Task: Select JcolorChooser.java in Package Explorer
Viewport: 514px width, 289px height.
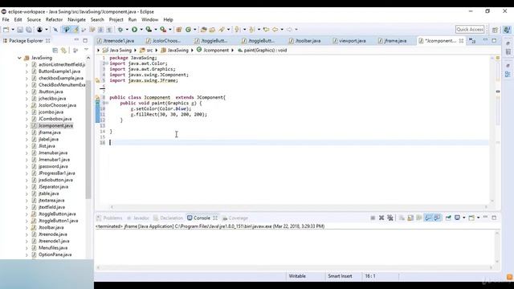Action: point(57,105)
